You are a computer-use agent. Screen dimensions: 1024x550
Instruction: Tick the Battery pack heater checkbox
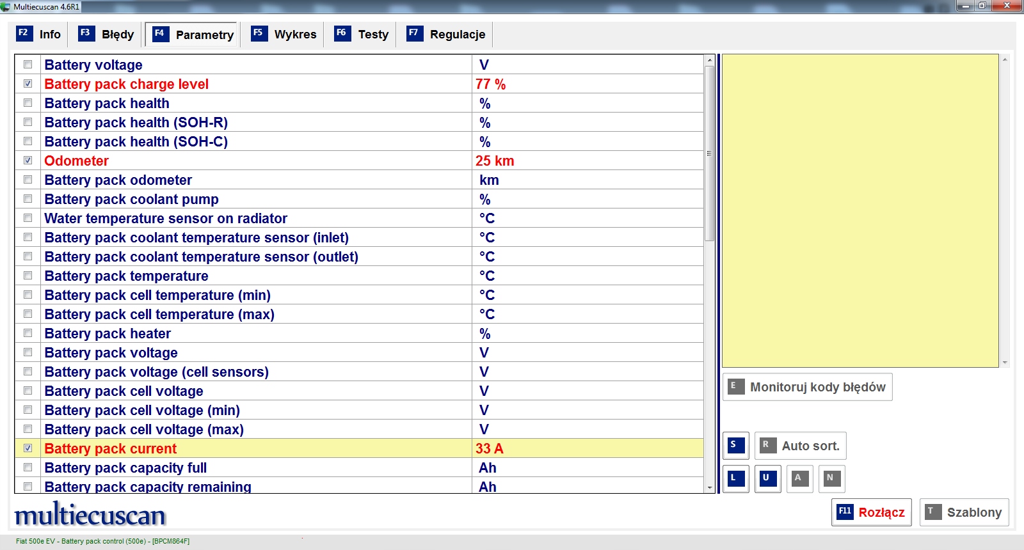tap(28, 333)
